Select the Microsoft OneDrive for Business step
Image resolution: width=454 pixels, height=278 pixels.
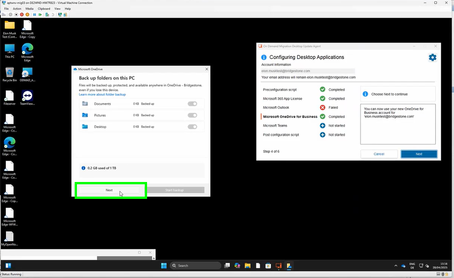[290, 117]
